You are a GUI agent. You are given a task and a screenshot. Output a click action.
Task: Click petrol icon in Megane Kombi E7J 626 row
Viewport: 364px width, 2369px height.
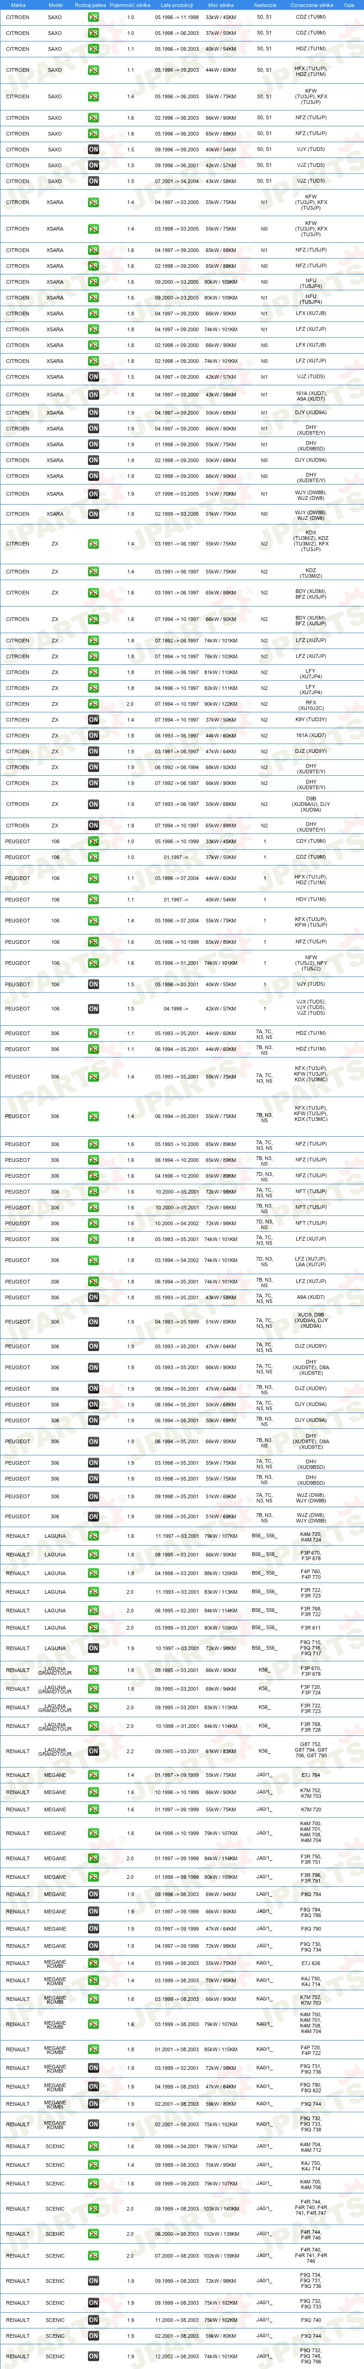[93, 1963]
